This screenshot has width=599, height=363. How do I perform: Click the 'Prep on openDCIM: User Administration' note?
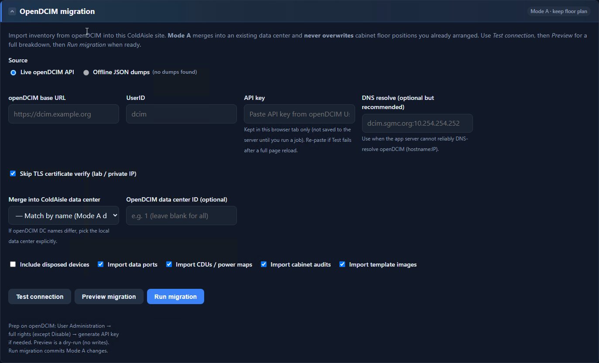point(64,338)
